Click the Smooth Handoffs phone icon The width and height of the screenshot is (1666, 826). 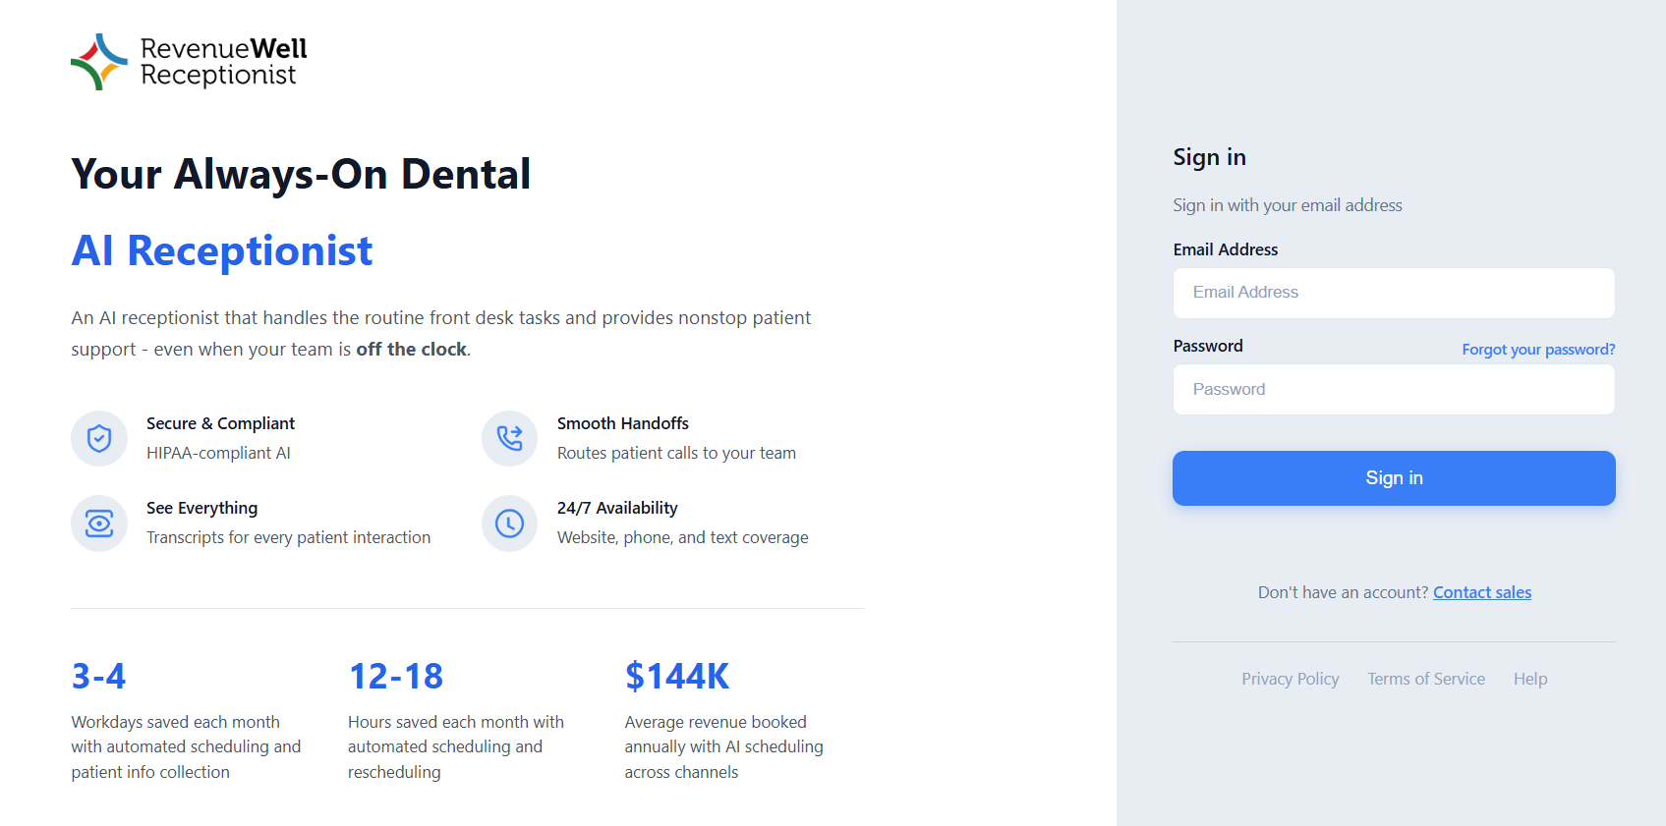[x=509, y=438]
